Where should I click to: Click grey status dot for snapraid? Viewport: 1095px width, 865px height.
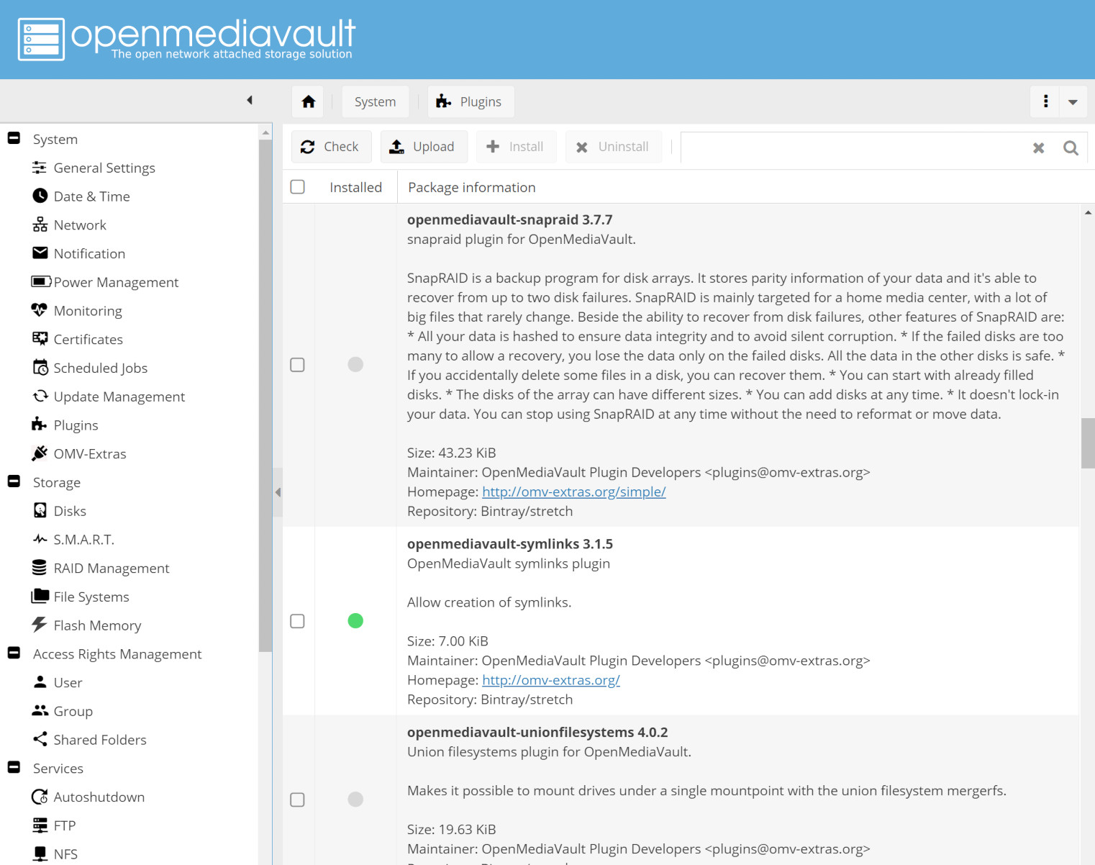(x=355, y=364)
